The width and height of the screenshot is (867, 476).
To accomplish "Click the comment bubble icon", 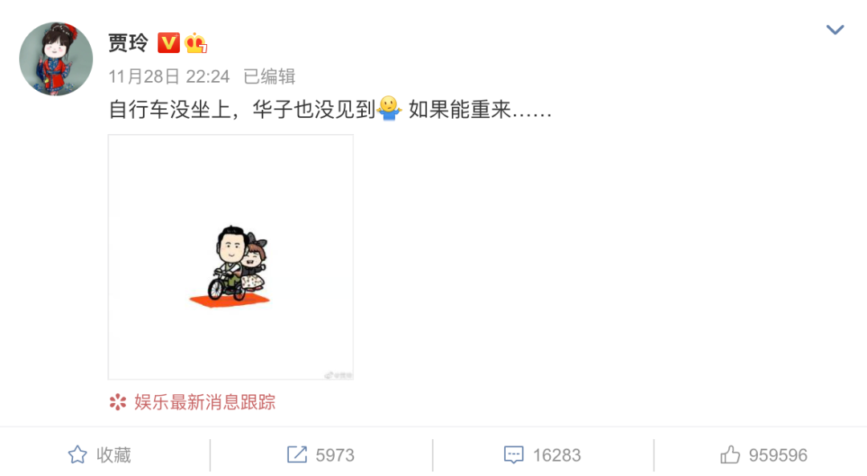I will 514,454.
